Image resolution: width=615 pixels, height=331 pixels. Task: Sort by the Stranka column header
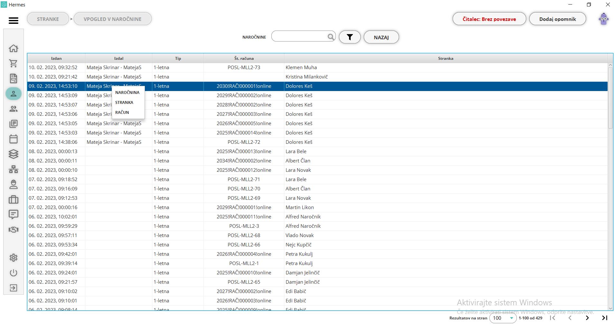(446, 58)
